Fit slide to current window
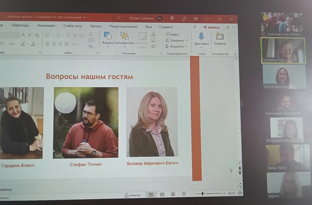312x205 pixels. (x=240, y=193)
